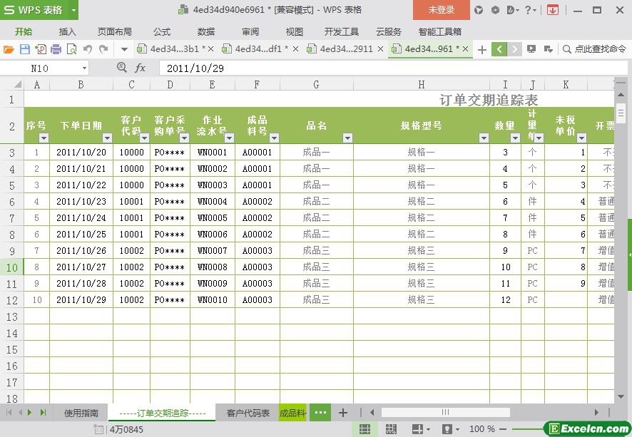
Task: Click the print icon in toolbar
Action: click(56, 49)
